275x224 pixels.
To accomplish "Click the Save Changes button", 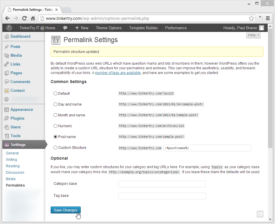I will [x=66, y=210].
